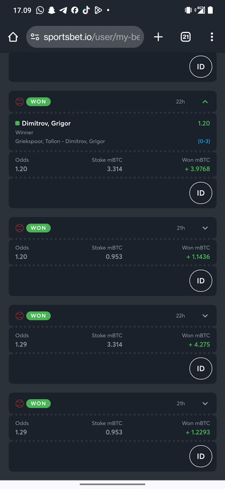This screenshot has height=489, width=225.
Task: Open the browser three-dot menu
Action: (212, 37)
